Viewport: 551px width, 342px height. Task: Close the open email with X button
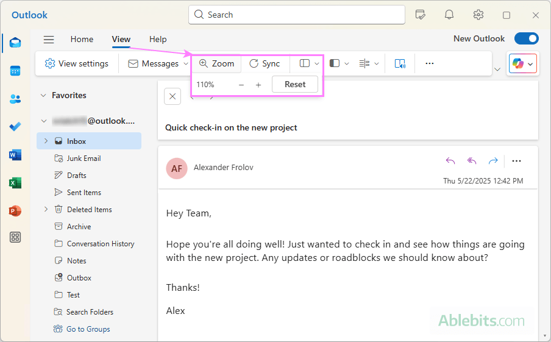click(172, 96)
